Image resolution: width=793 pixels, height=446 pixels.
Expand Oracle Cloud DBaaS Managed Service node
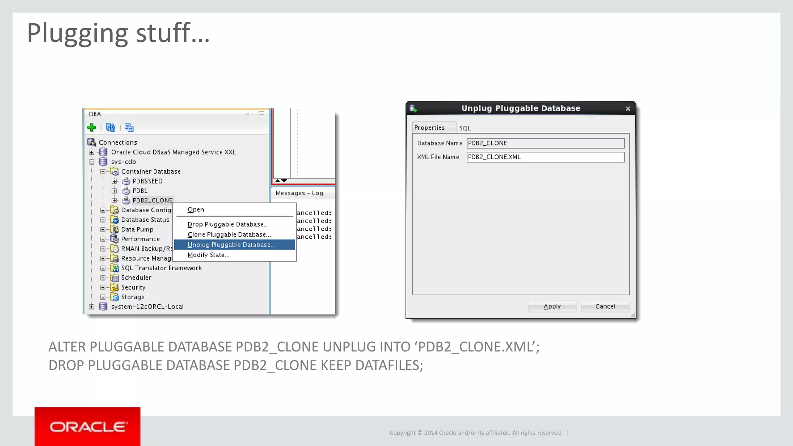91,152
